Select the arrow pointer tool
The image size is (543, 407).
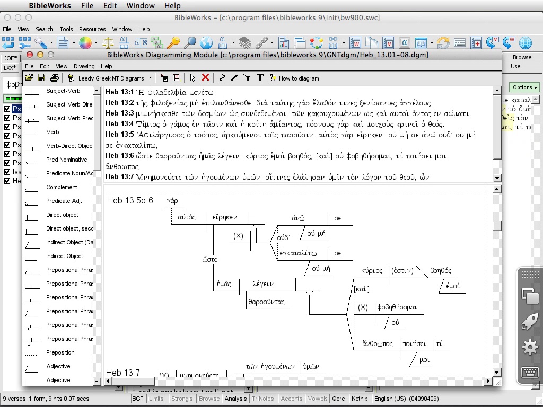[192, 78]
